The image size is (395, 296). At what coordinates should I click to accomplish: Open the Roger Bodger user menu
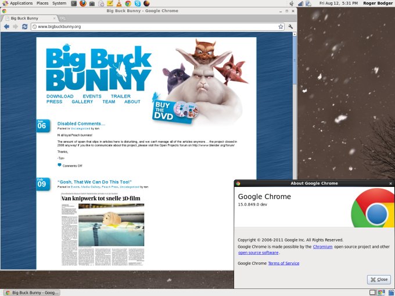click(378, 3)
